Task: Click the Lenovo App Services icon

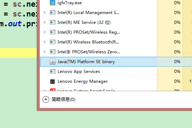Action: pyautogui.click(x=53, y=72)
